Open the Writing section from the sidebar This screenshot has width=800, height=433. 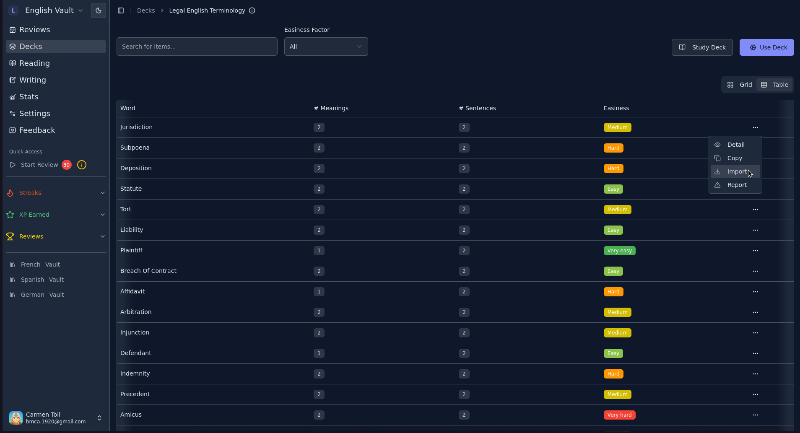pyautogui.click(x=32, y=80)
